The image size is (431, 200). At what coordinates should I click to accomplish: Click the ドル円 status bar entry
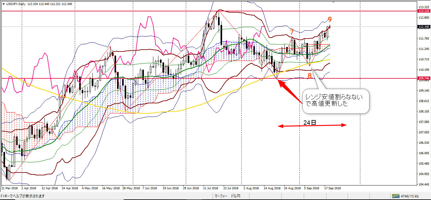coord(236,196)
